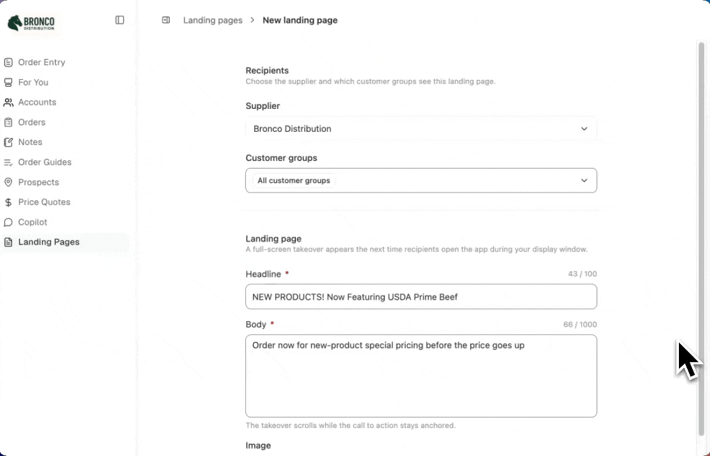Screen dimensions: 710x456
Task: Click the Order Guides list icon
Action: tap(8, 162)
